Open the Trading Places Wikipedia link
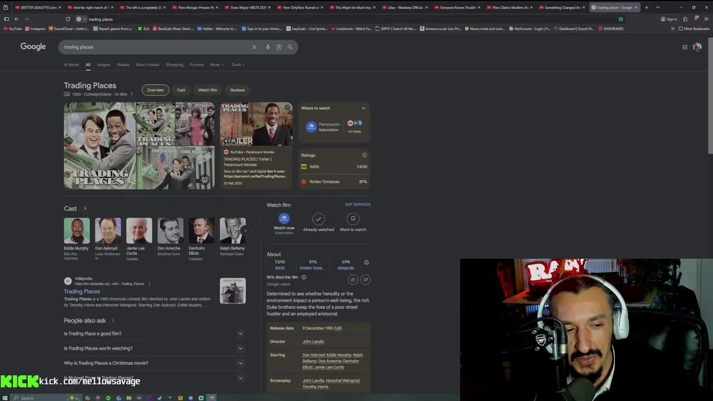713x401 pixels. coord(82,291)
